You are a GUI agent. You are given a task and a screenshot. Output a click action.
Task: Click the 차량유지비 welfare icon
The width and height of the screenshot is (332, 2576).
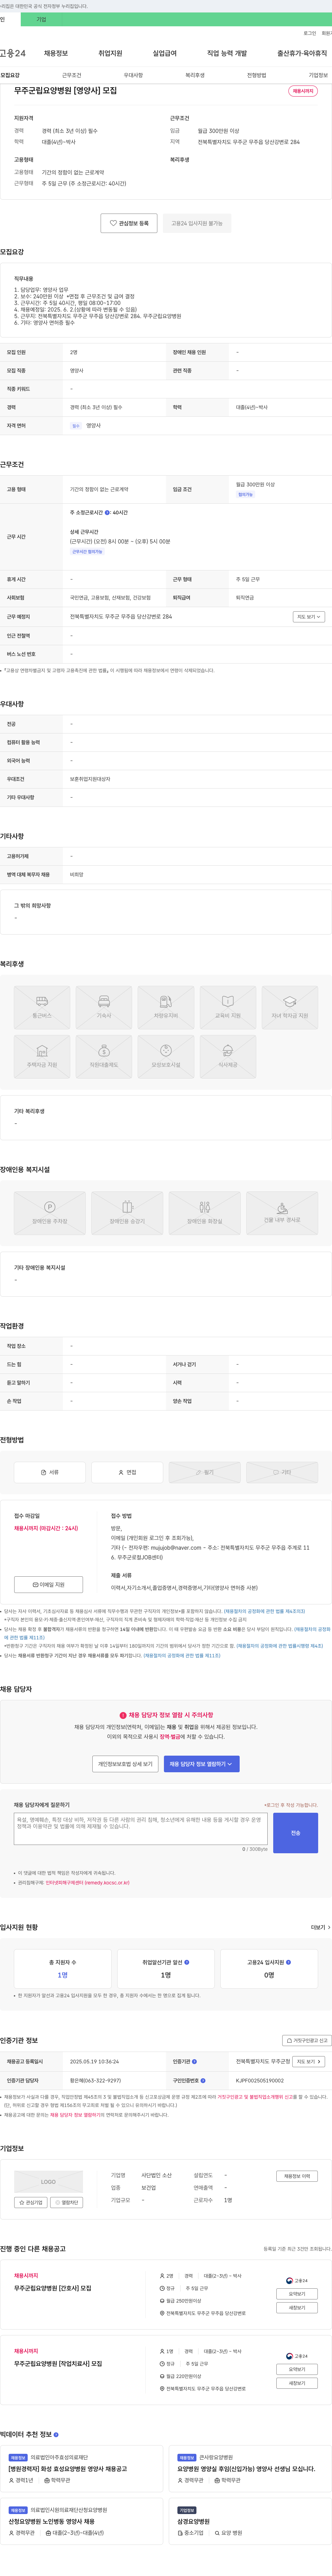pos(166,1007)
